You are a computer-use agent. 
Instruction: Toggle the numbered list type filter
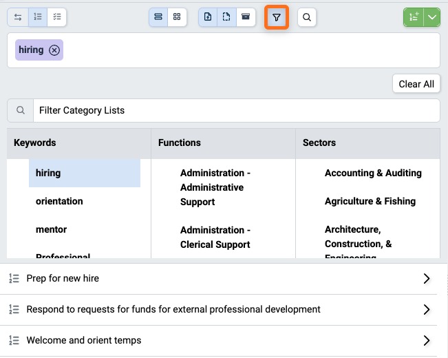(x=38, y=17)
